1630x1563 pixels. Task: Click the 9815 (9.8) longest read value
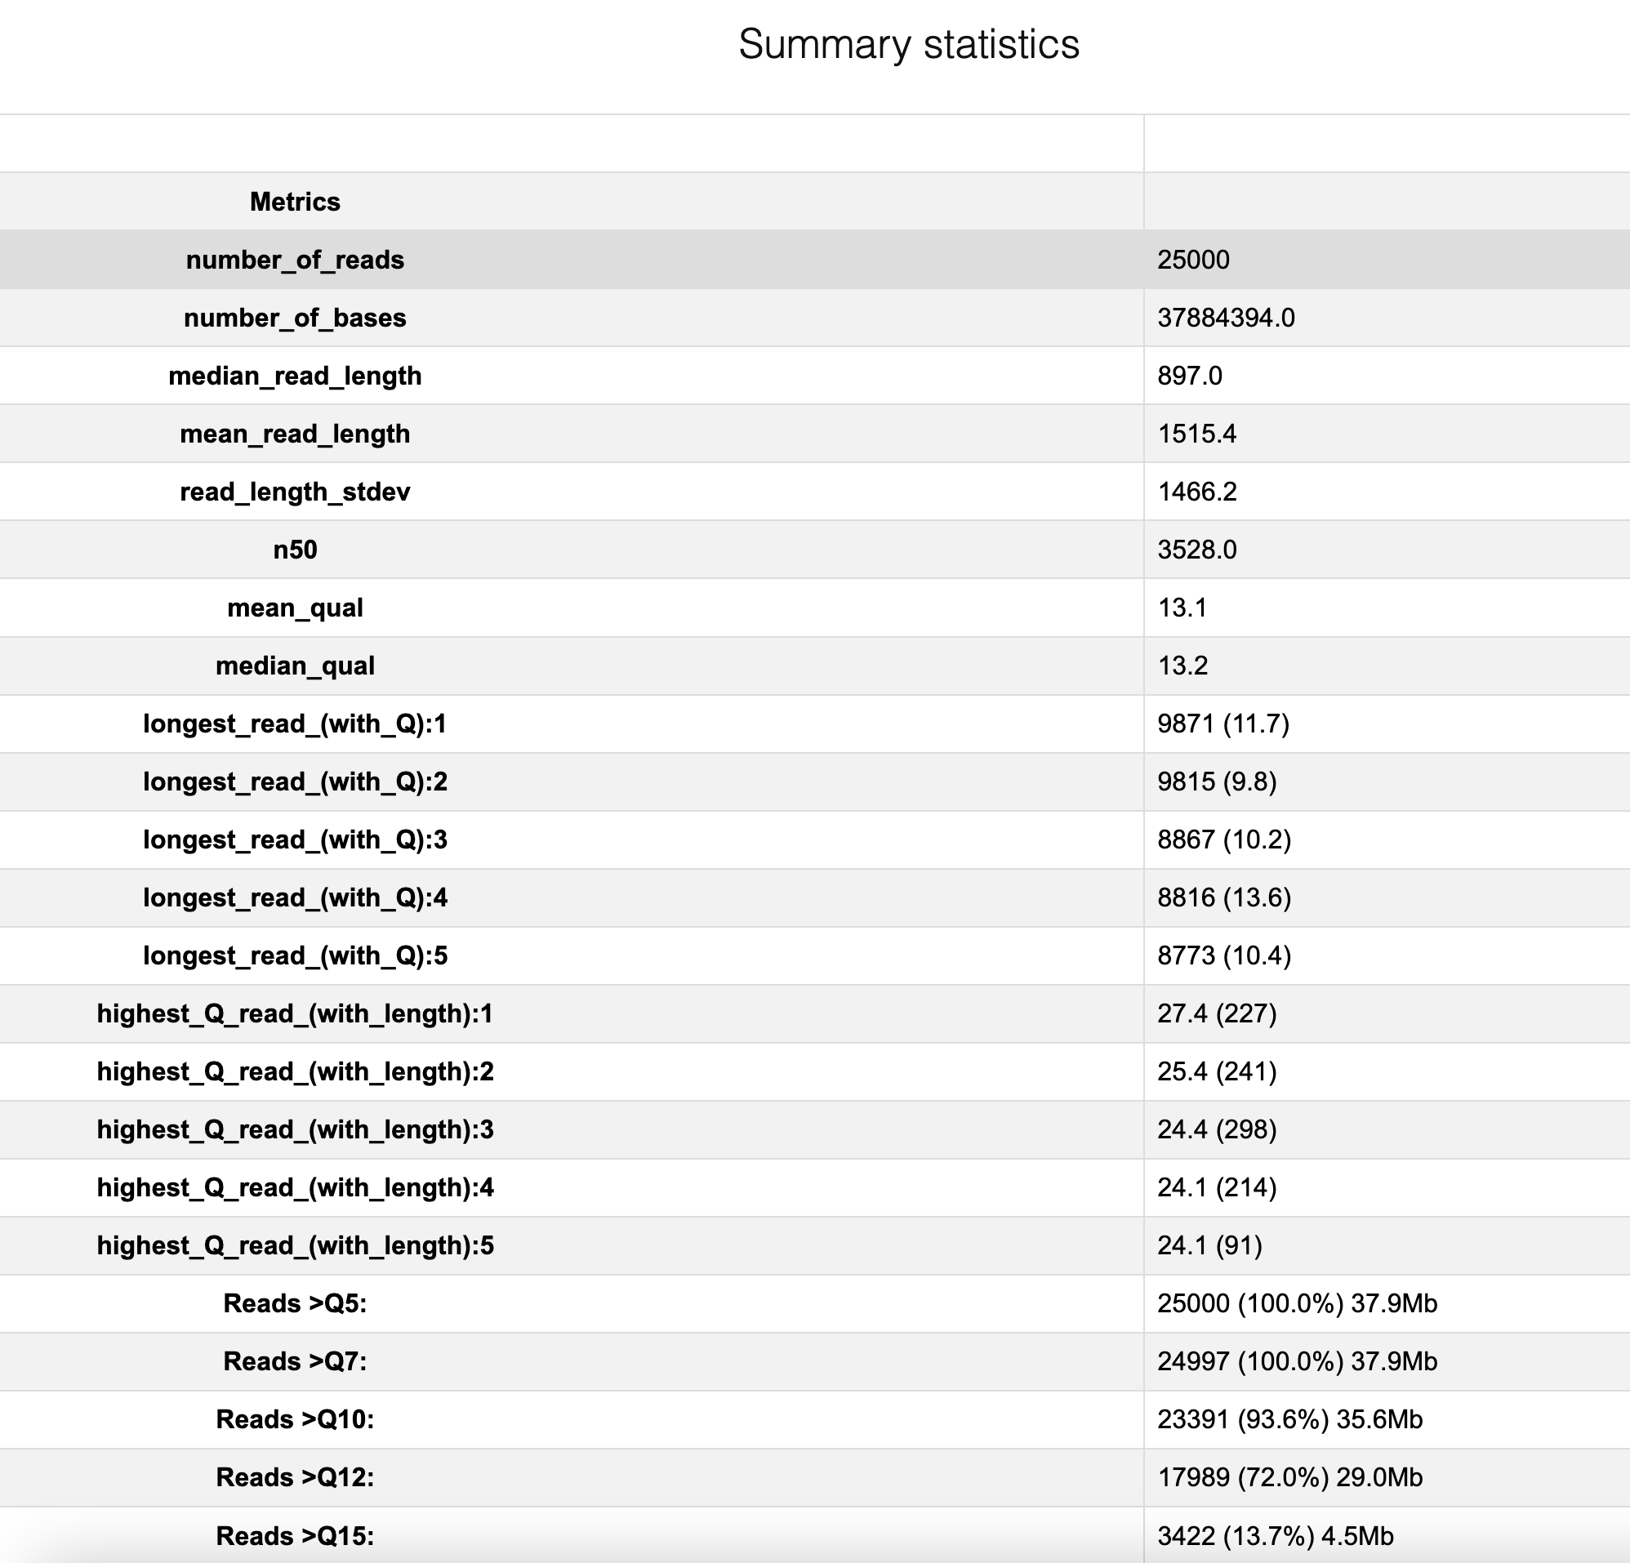pos(1216,782)
